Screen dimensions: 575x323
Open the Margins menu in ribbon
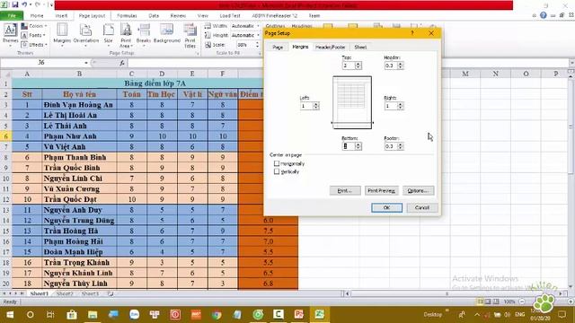pos(62,35)
